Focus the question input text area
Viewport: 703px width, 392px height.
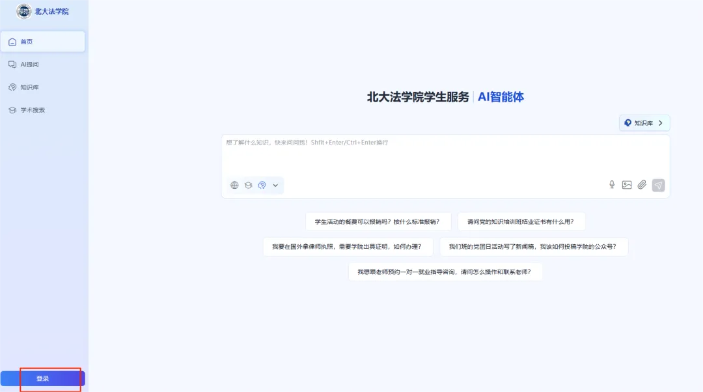coord(445,155)
